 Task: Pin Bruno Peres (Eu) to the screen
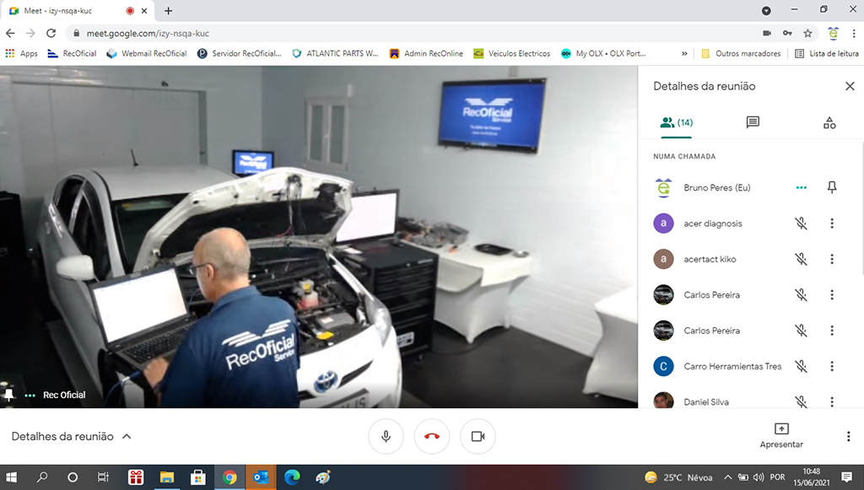coord(832,187)
